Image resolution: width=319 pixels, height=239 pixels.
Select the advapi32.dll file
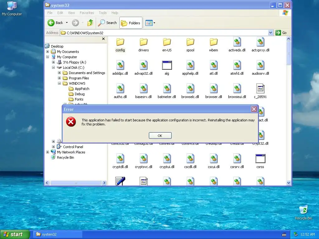point(144,68)
